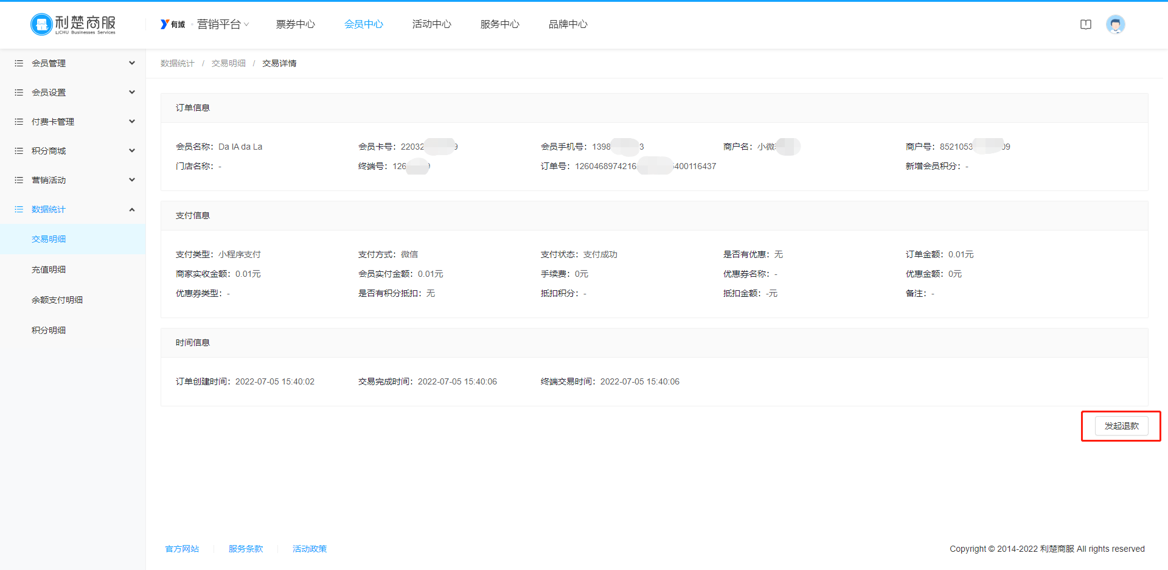1168x570 pixels.
Task: Open the 官方网站 footer link
Action: click(x=182, y=549)
